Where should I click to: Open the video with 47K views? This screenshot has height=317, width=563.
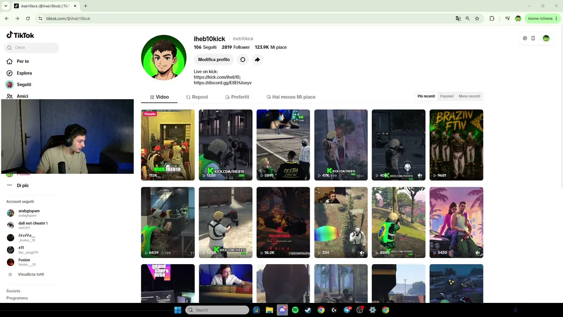click(341, 145)
